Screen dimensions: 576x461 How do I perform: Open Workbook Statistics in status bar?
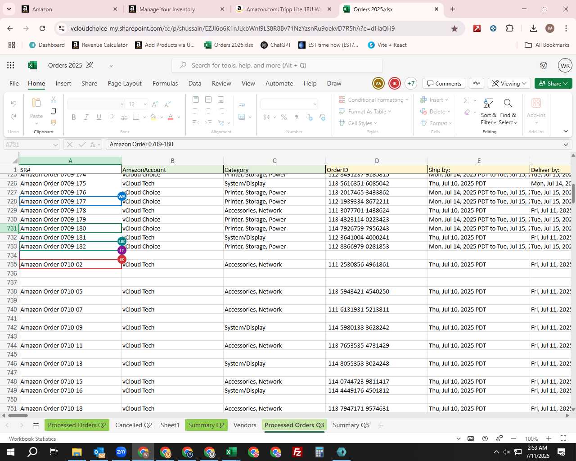[32, 438]
